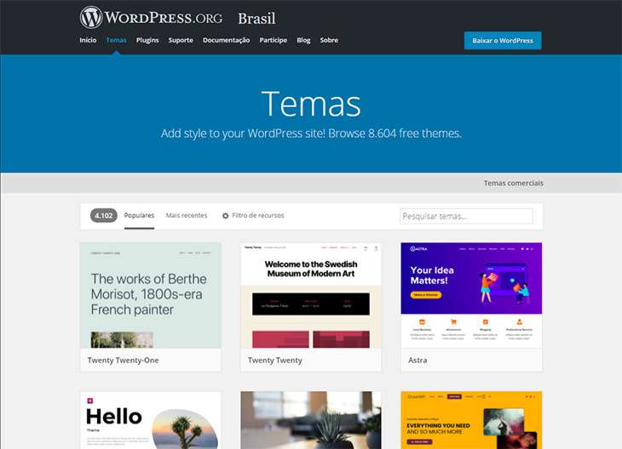Viewport: 622px width, 449px height.
Task: Open the gear icon for Filtro de recursos
Action: tap(225, 216)
